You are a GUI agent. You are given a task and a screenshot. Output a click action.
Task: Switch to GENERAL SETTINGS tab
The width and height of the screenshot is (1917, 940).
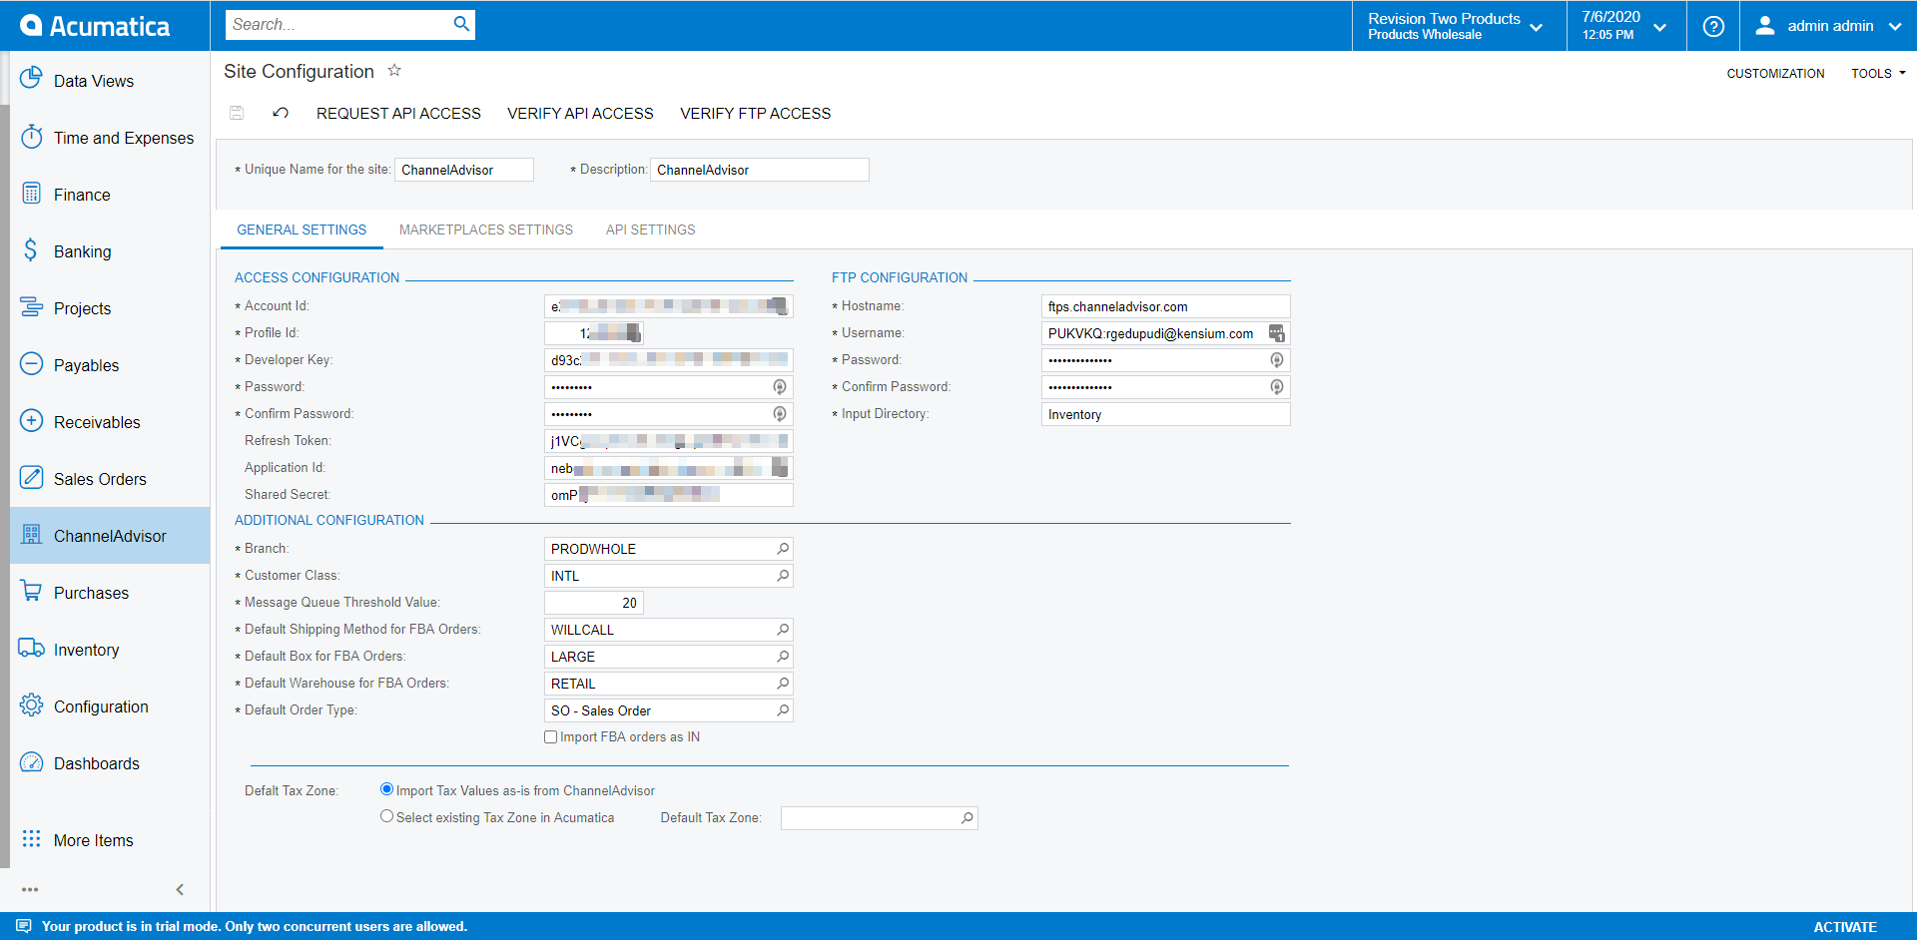302,230
